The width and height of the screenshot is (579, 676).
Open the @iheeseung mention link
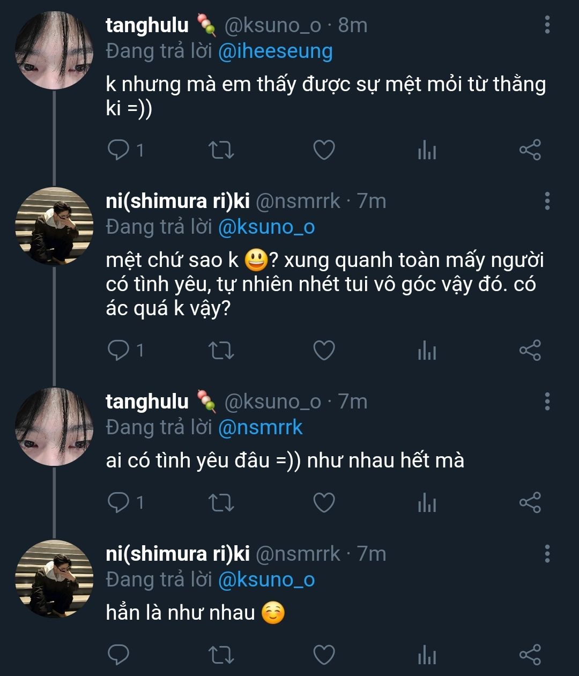[x=276, y=51]
